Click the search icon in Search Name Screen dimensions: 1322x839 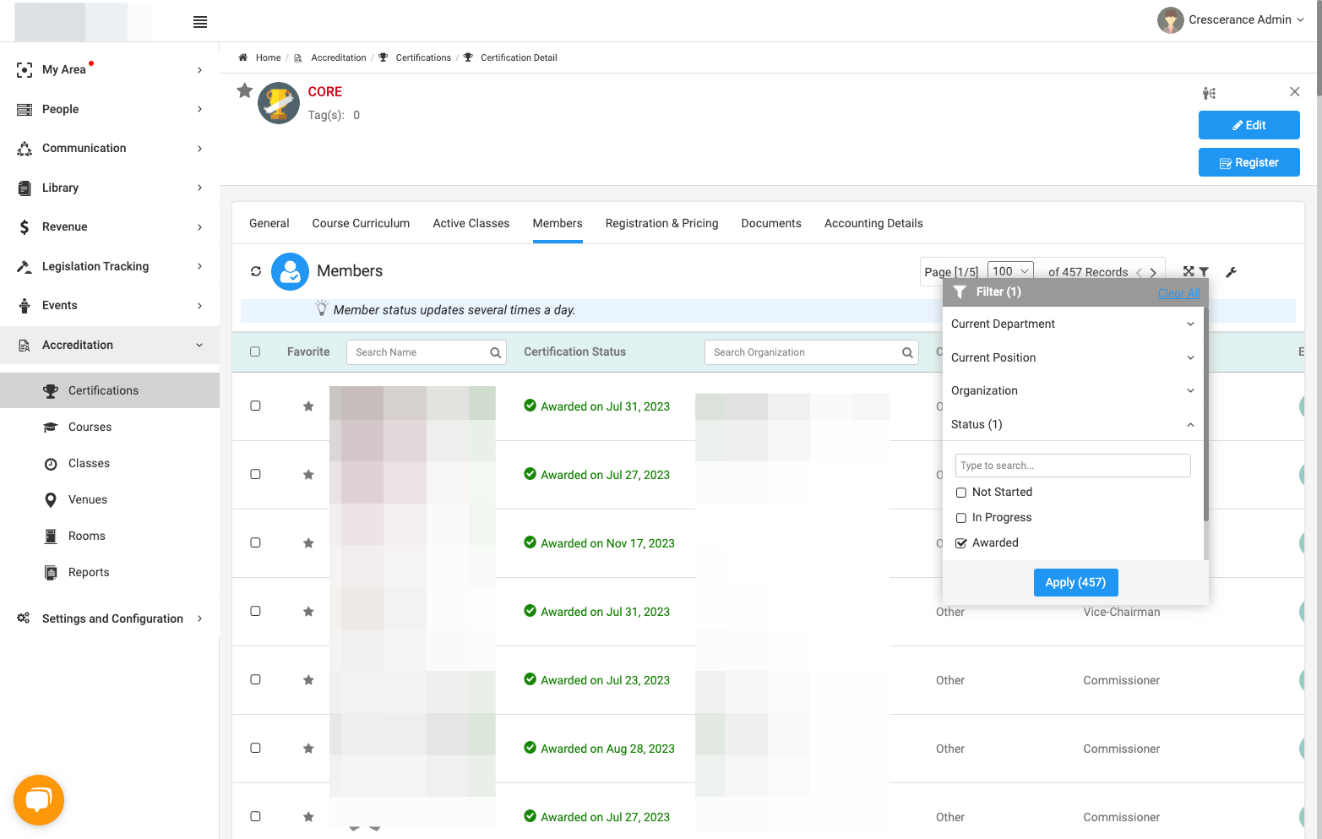coord(496,353)
